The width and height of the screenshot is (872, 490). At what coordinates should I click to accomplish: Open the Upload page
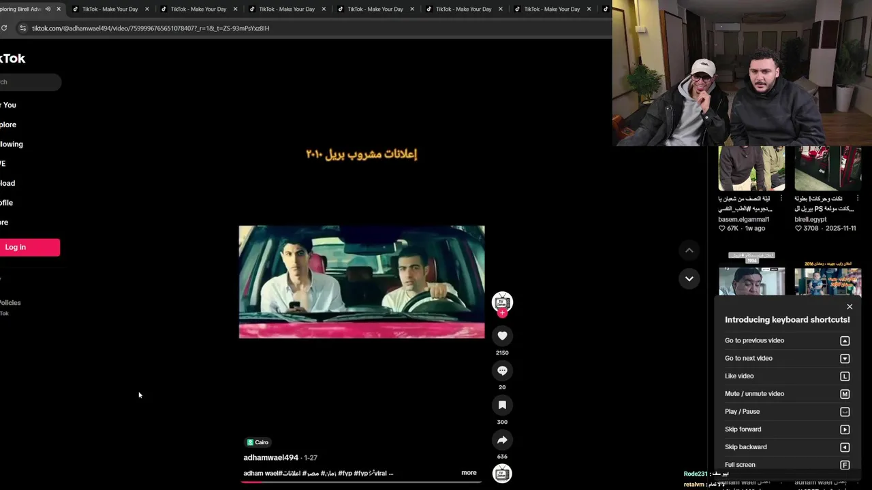pyautogui.click(x=7, y=183)
